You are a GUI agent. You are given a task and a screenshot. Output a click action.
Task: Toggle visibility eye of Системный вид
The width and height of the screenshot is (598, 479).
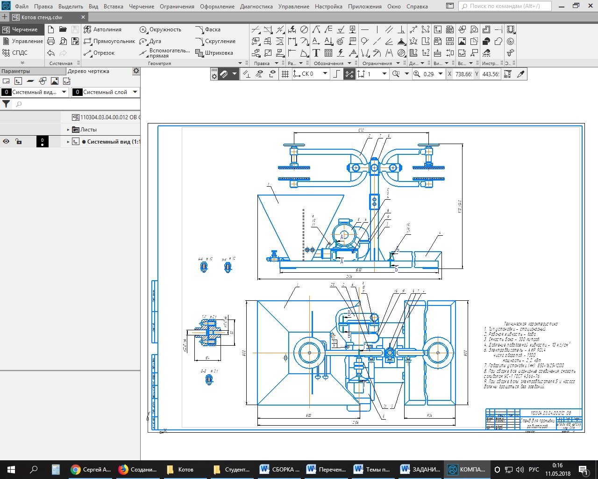pos(6,141)
